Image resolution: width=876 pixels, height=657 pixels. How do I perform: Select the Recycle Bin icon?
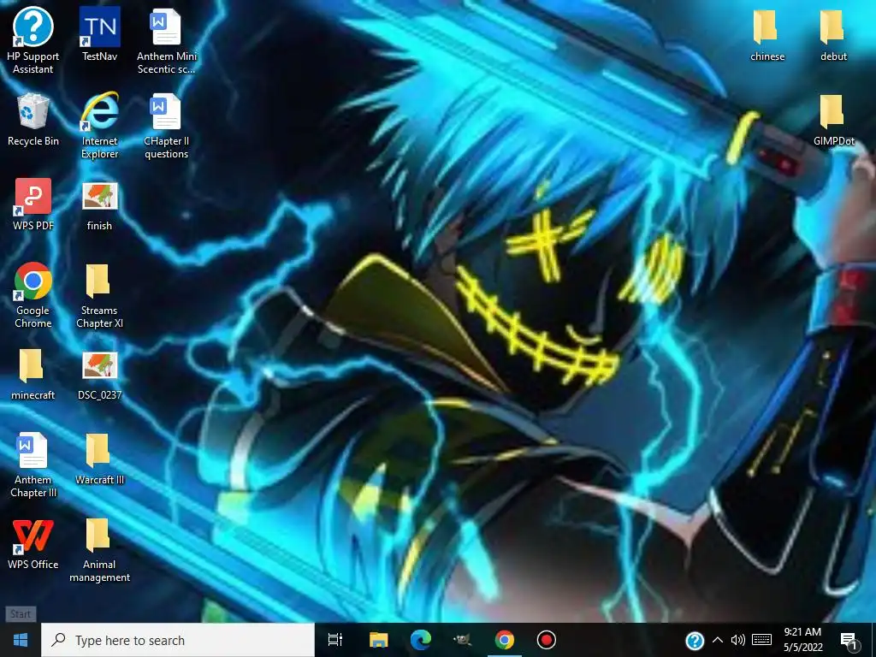tap(33, 120)
